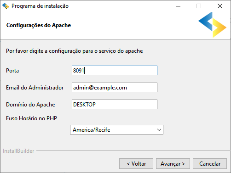Focus the Porta field containing 8091
The height and width of the screenshot is (173, 231).
click(115, 71)
